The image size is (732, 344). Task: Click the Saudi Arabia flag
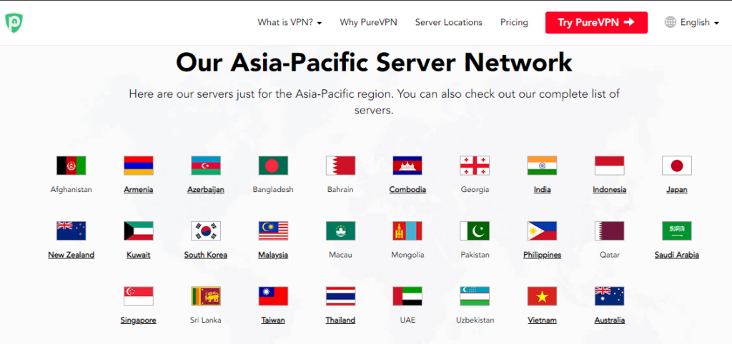point(677,231)
